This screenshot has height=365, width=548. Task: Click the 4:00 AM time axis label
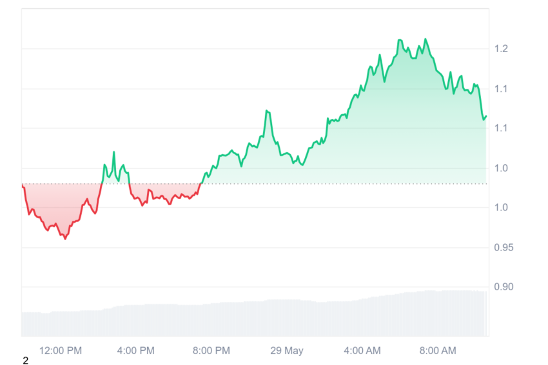click(362, 351)
